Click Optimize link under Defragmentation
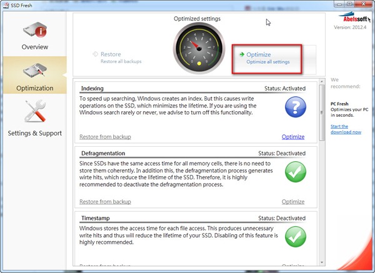This screenshot has height=273, width=375. tap(293, 202)
